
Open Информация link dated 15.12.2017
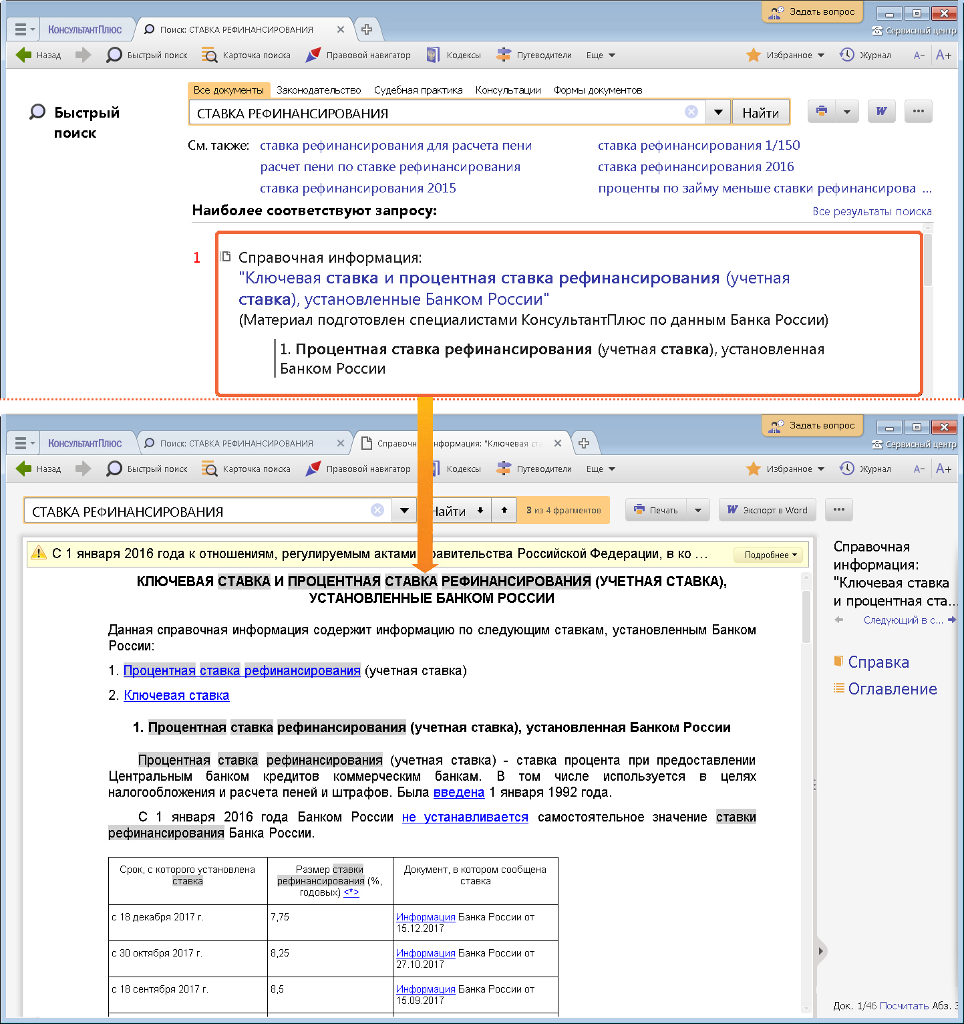(x=426, y=917)
